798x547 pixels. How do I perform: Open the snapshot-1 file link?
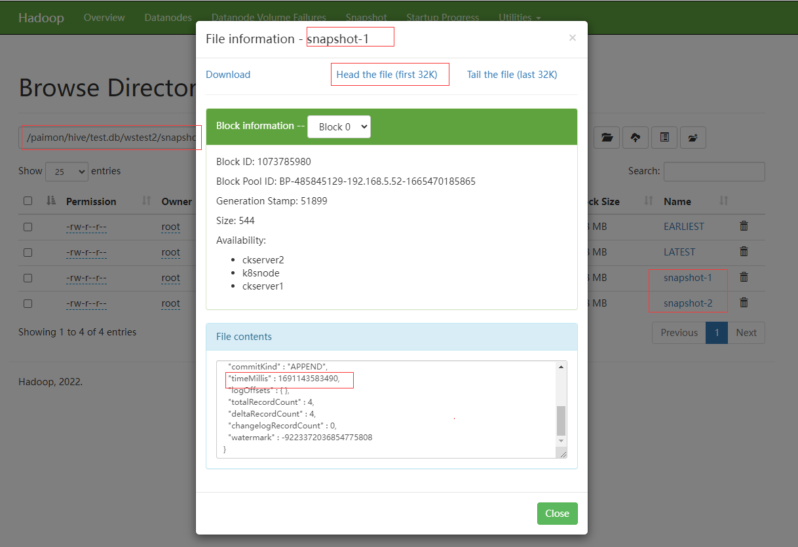(687, 278)
